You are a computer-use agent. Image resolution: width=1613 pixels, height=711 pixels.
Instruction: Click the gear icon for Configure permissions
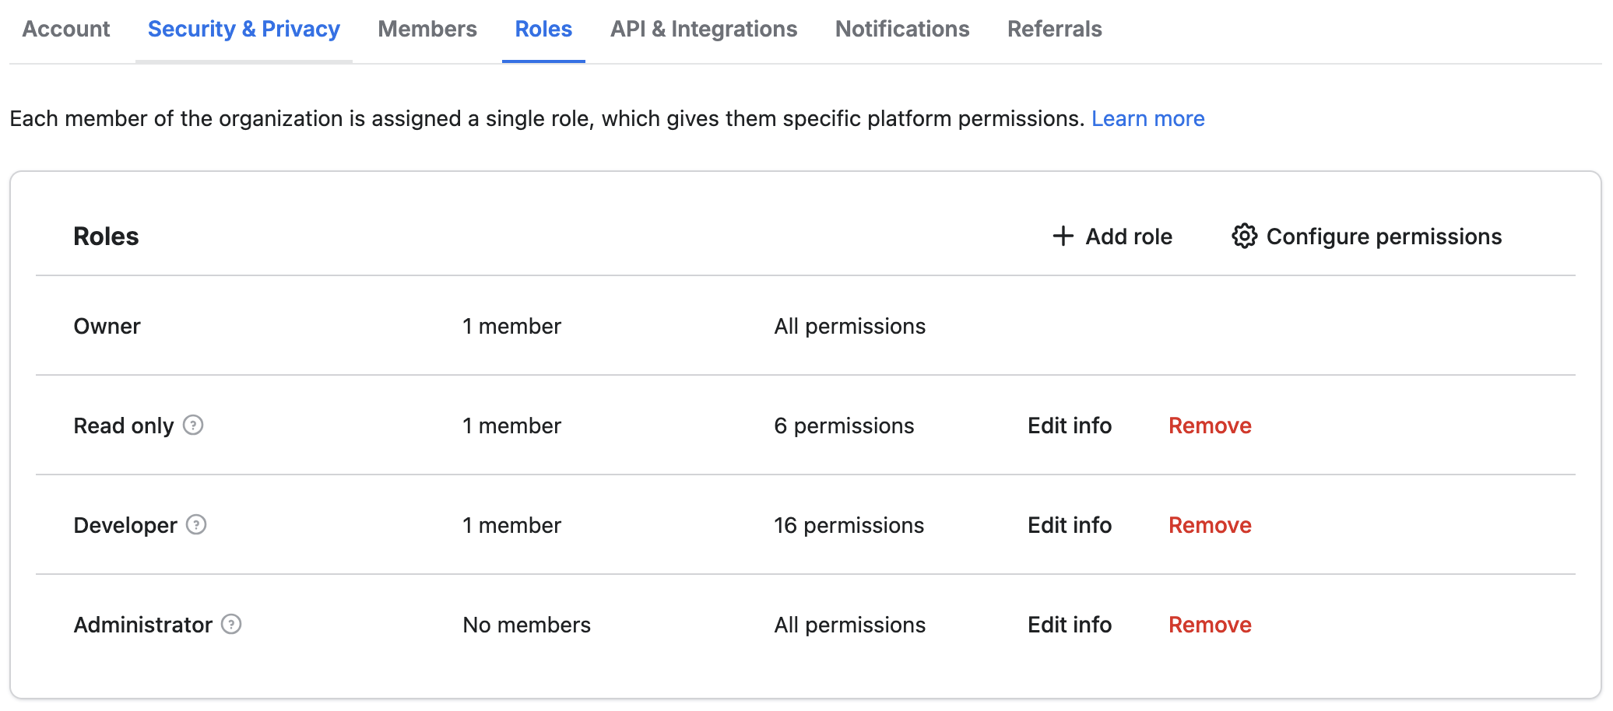coord(1244,236)
